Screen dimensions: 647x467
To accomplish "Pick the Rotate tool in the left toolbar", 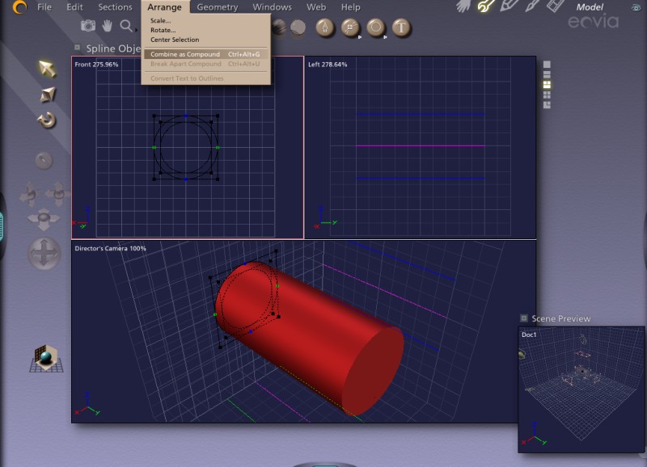I will click(x=47, y=121).
